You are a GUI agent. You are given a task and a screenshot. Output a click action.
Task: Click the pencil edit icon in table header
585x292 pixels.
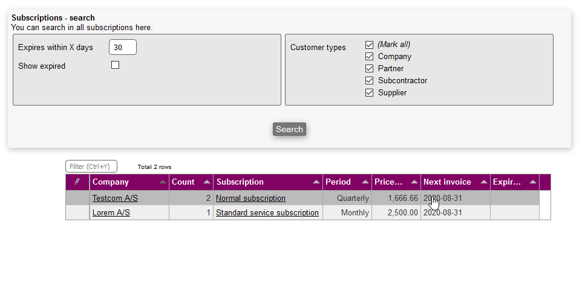click(x=77, y=182)
